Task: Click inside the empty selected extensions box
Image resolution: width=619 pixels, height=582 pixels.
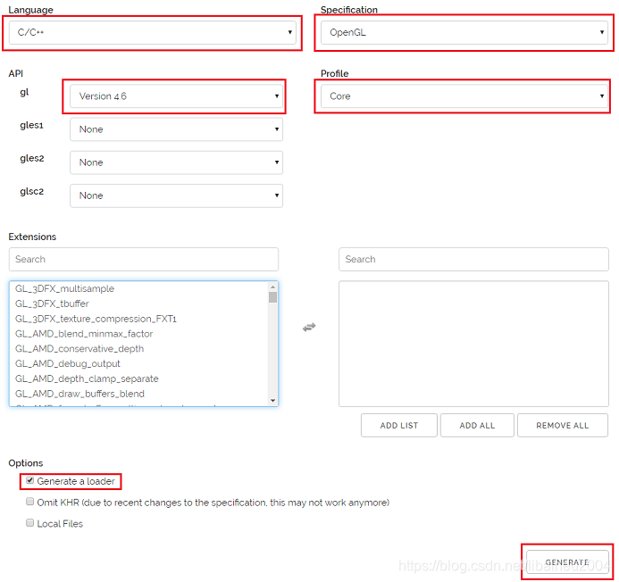Action: (473, 344)
